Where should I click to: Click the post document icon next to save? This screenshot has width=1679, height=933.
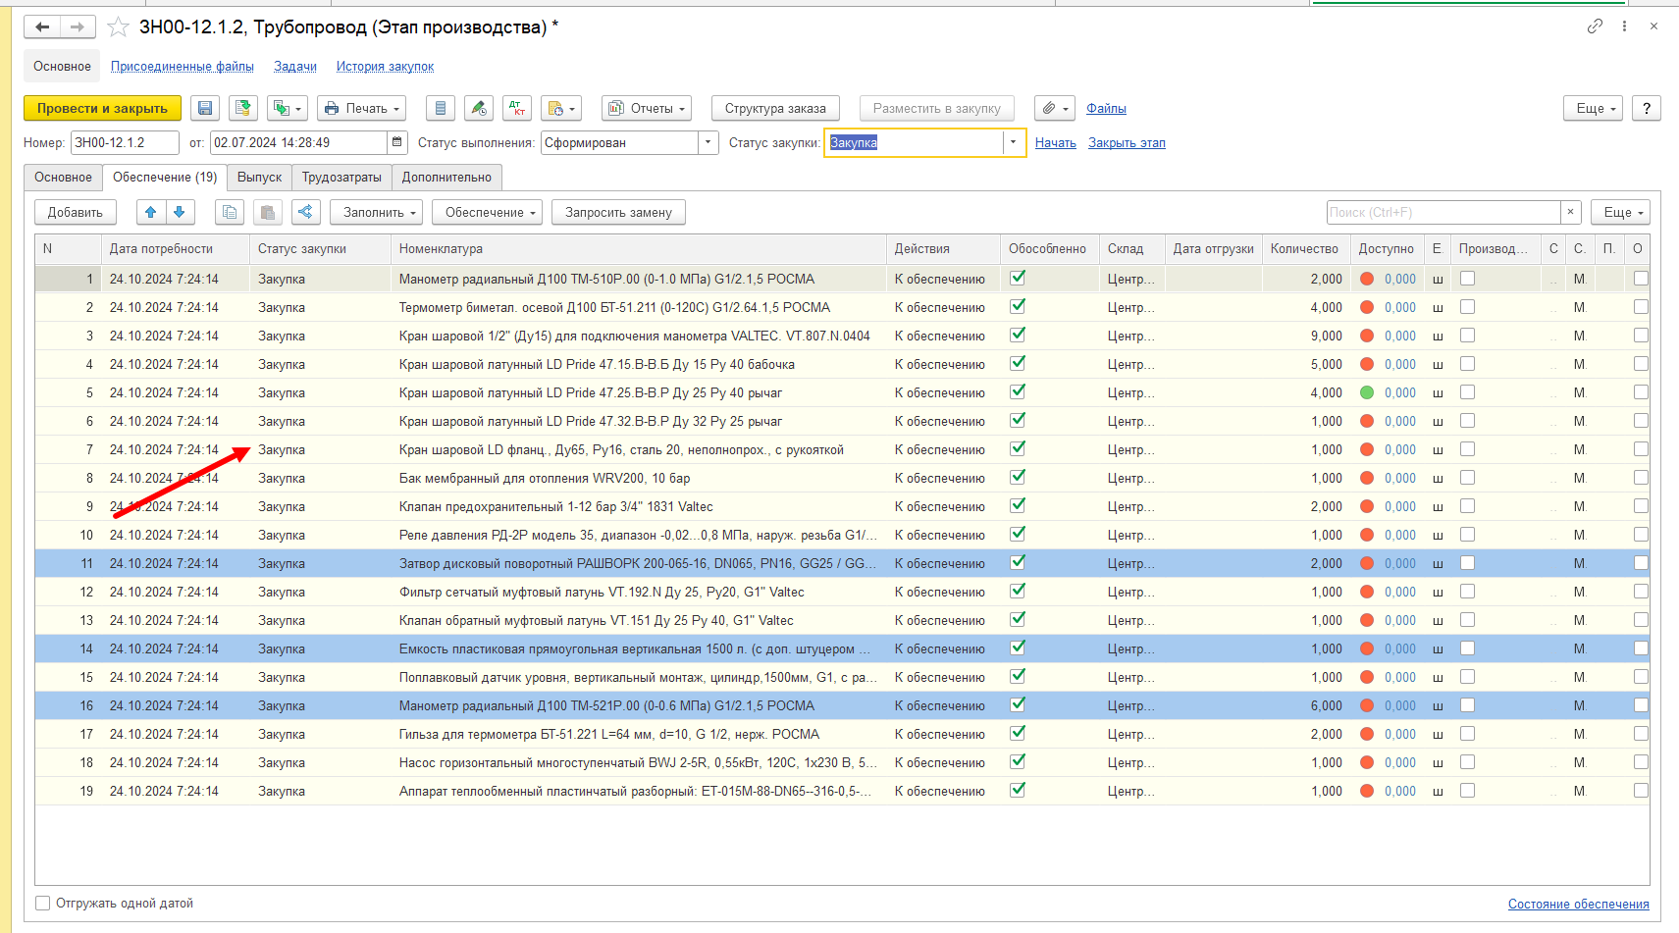click(x=243, y=108)
